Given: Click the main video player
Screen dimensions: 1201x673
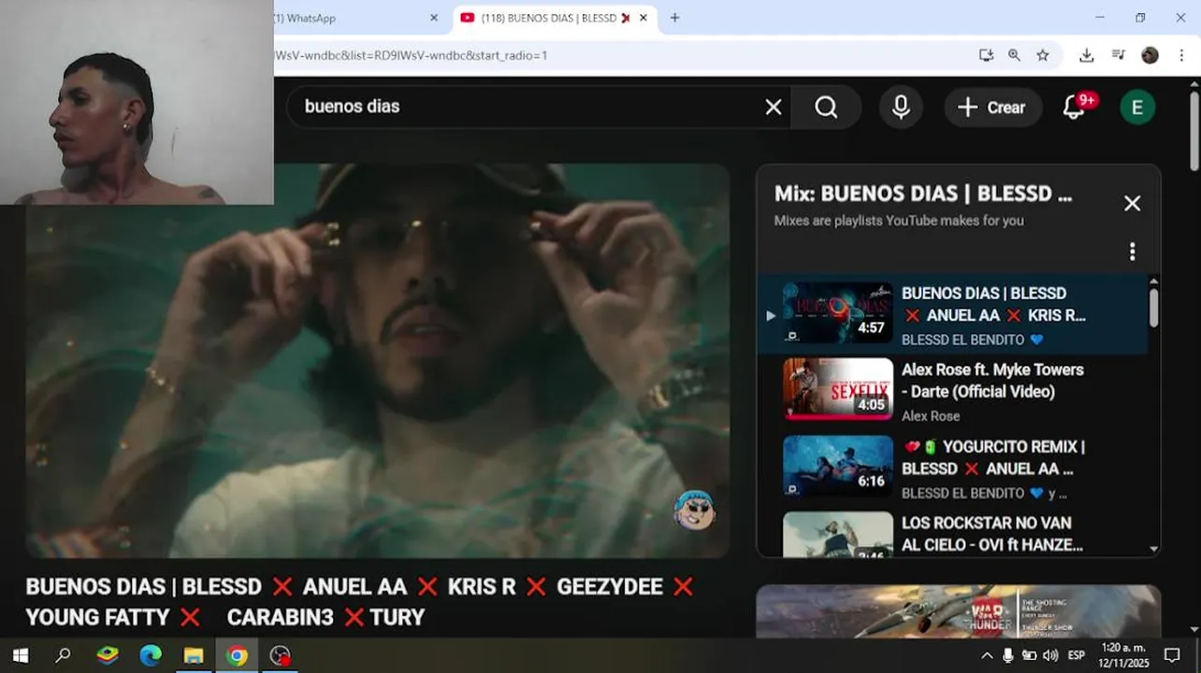Looking at the screenshot, I should pyautogui.click(x=378, y=361).
